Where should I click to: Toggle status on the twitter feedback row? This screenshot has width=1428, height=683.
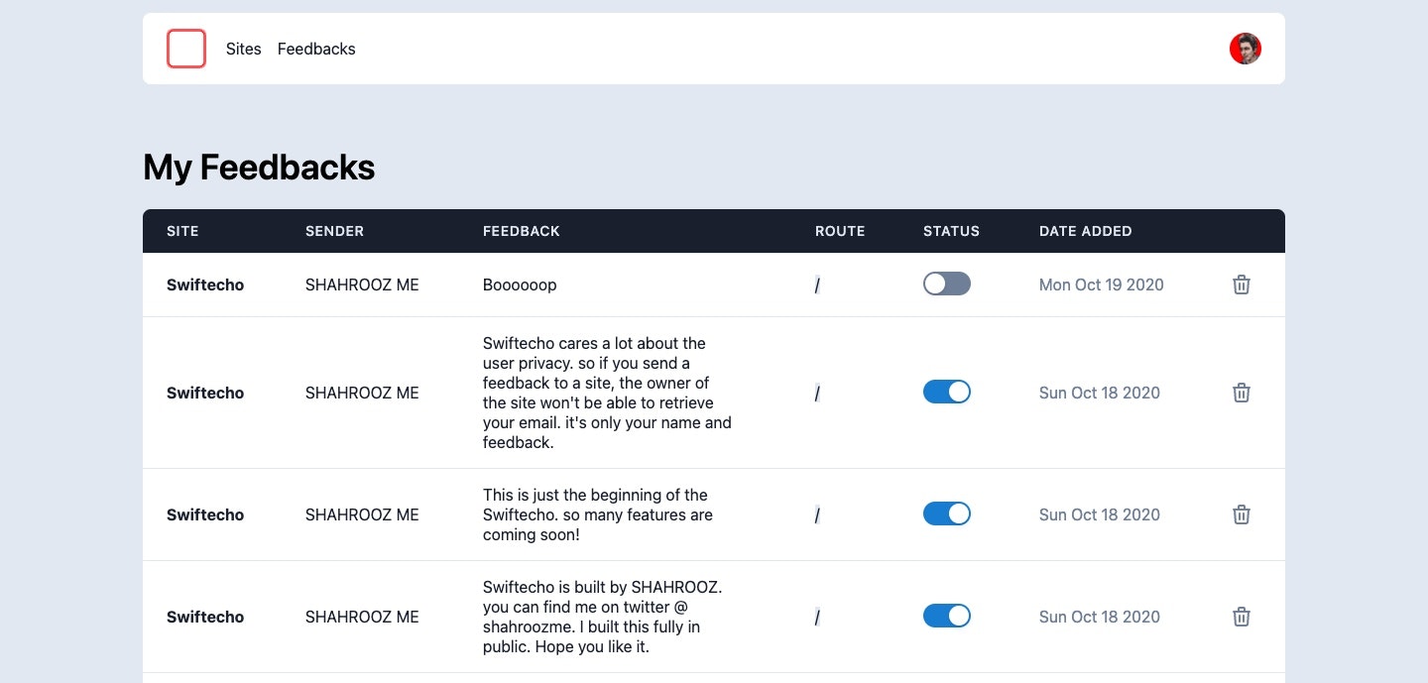[x=947, y=616]
